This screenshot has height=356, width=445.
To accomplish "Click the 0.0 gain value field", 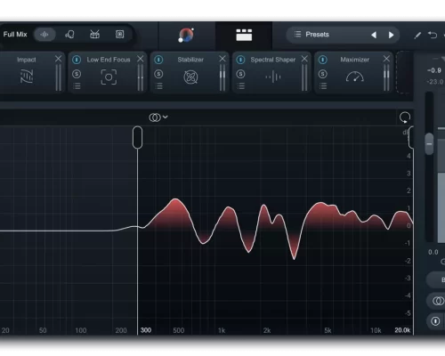I will click(433, 252).
